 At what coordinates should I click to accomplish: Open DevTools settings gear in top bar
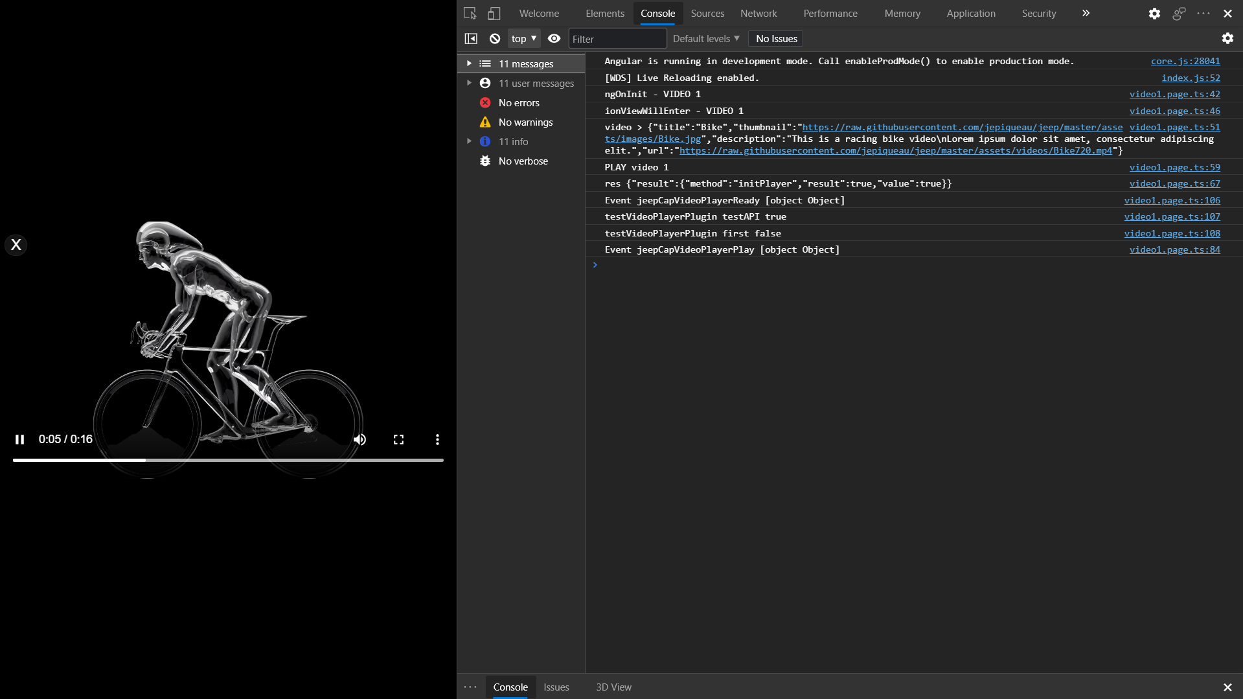[1154, 13]
